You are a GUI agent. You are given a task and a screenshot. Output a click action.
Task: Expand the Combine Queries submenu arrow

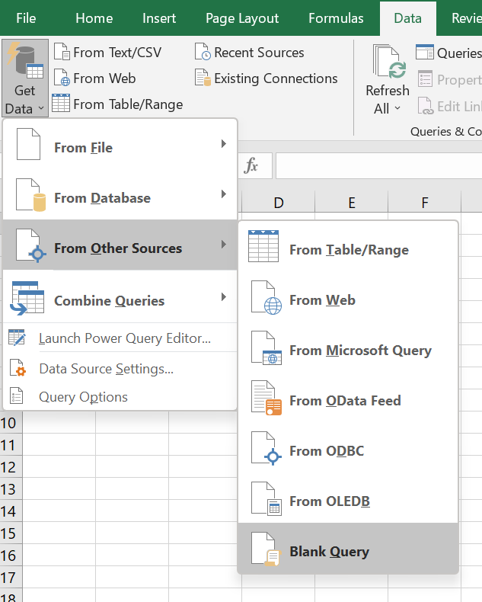tap(223, 297)
